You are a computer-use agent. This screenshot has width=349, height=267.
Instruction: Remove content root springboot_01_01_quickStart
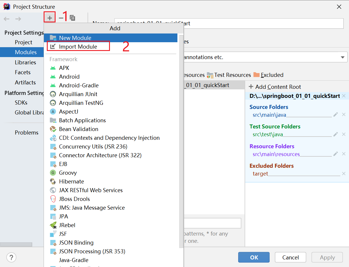344,96
